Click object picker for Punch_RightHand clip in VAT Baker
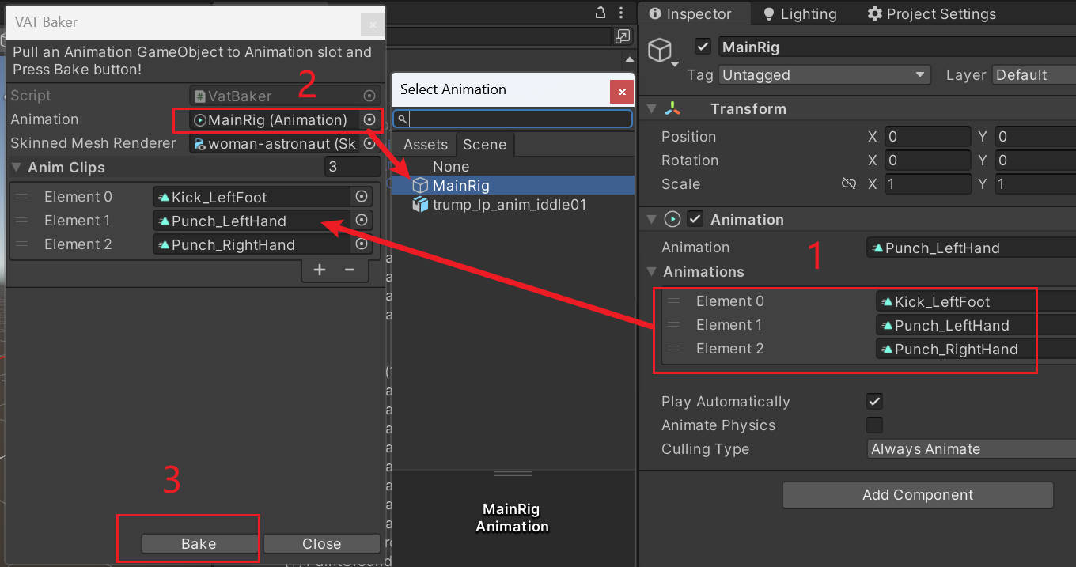This screenshot has height=567, width=1076. (x=362, y=244)
